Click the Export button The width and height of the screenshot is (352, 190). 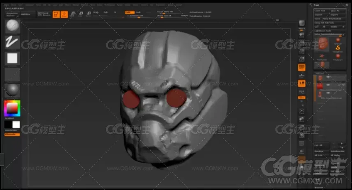click(x=338, y=15)
